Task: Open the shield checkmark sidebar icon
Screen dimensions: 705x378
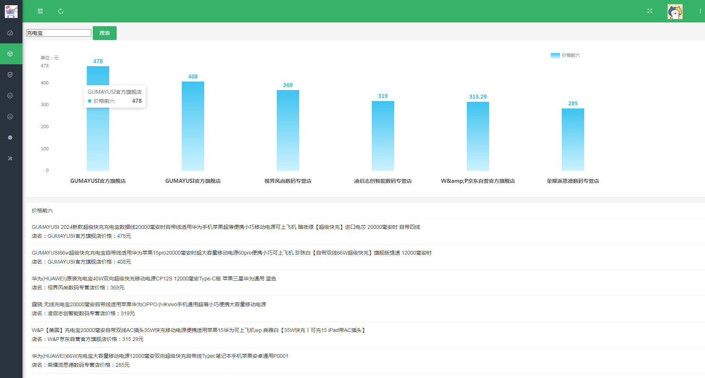Action: [x=10, y=75]
